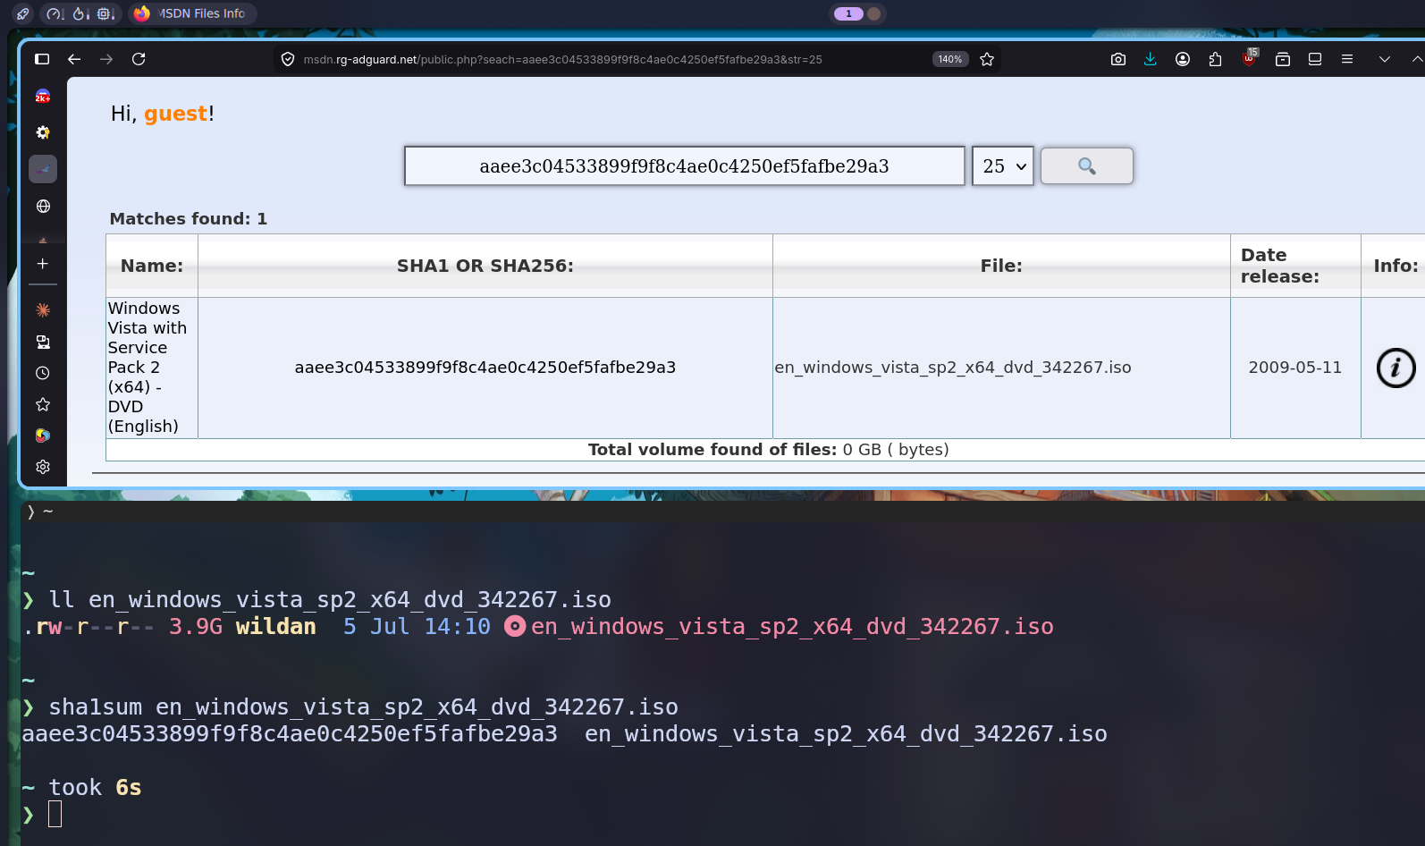The image size is (1425, 846).
Task: Go back one page in browser
Action: [x=74, y=59]
